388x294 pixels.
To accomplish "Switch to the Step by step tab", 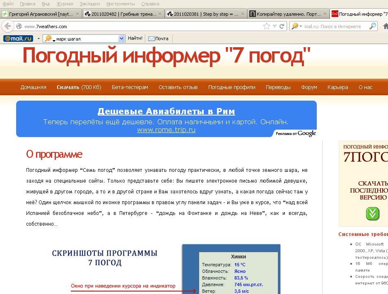I will 205,14.
